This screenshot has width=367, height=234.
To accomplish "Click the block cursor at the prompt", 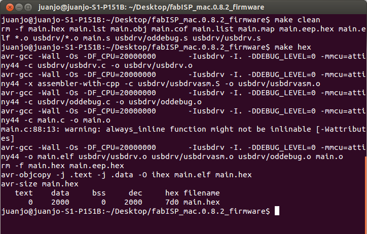I will pyautogui.click(x=277, y=211).
